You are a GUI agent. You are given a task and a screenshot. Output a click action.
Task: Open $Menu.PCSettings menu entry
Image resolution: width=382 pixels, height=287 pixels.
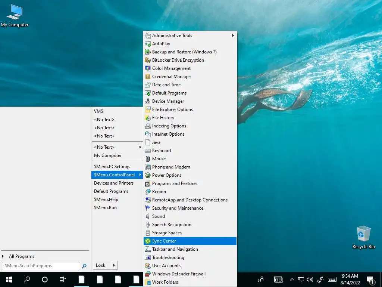pyautogui.click(x=117, y=167)
